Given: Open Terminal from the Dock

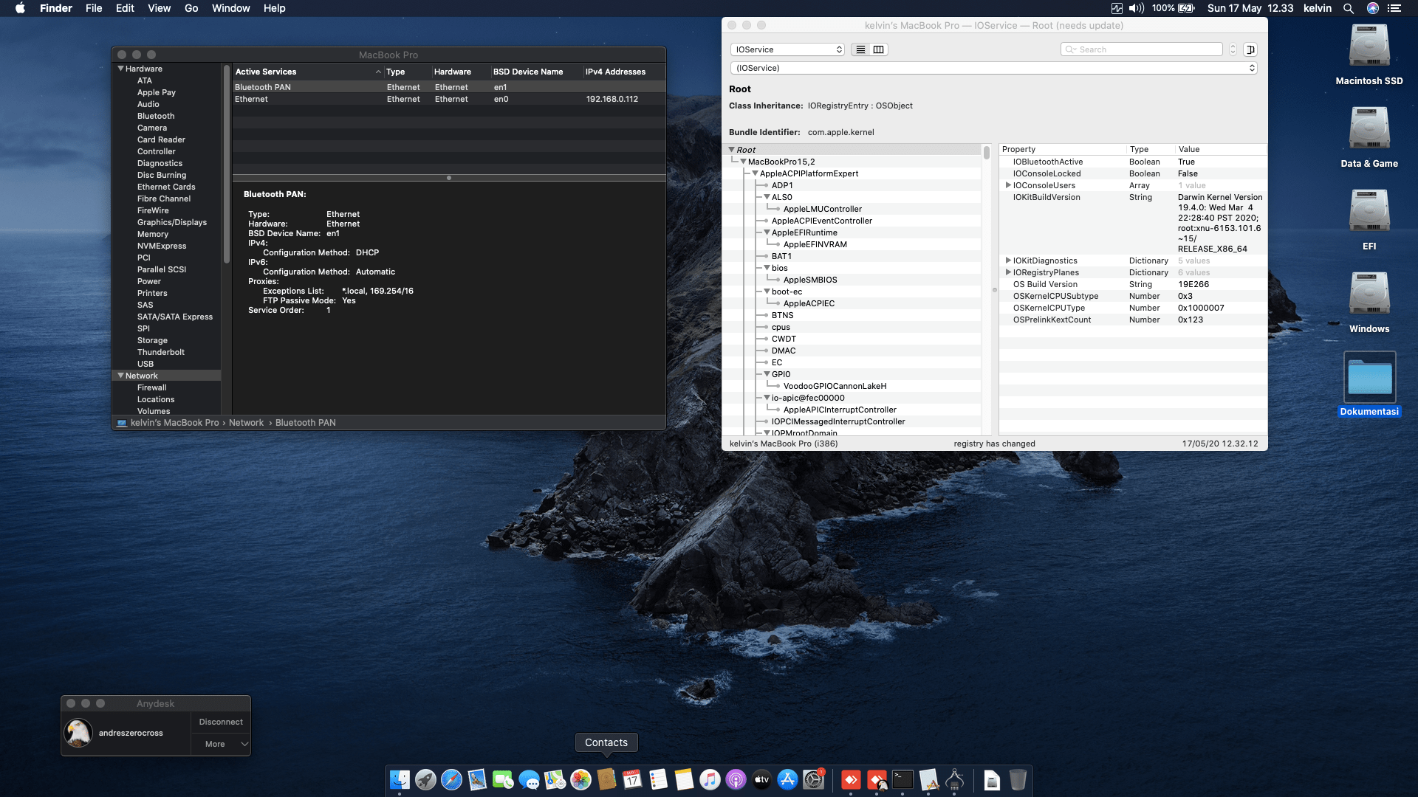Looking at the screenshot, I should pyautogui.click(x=902, y=779).
